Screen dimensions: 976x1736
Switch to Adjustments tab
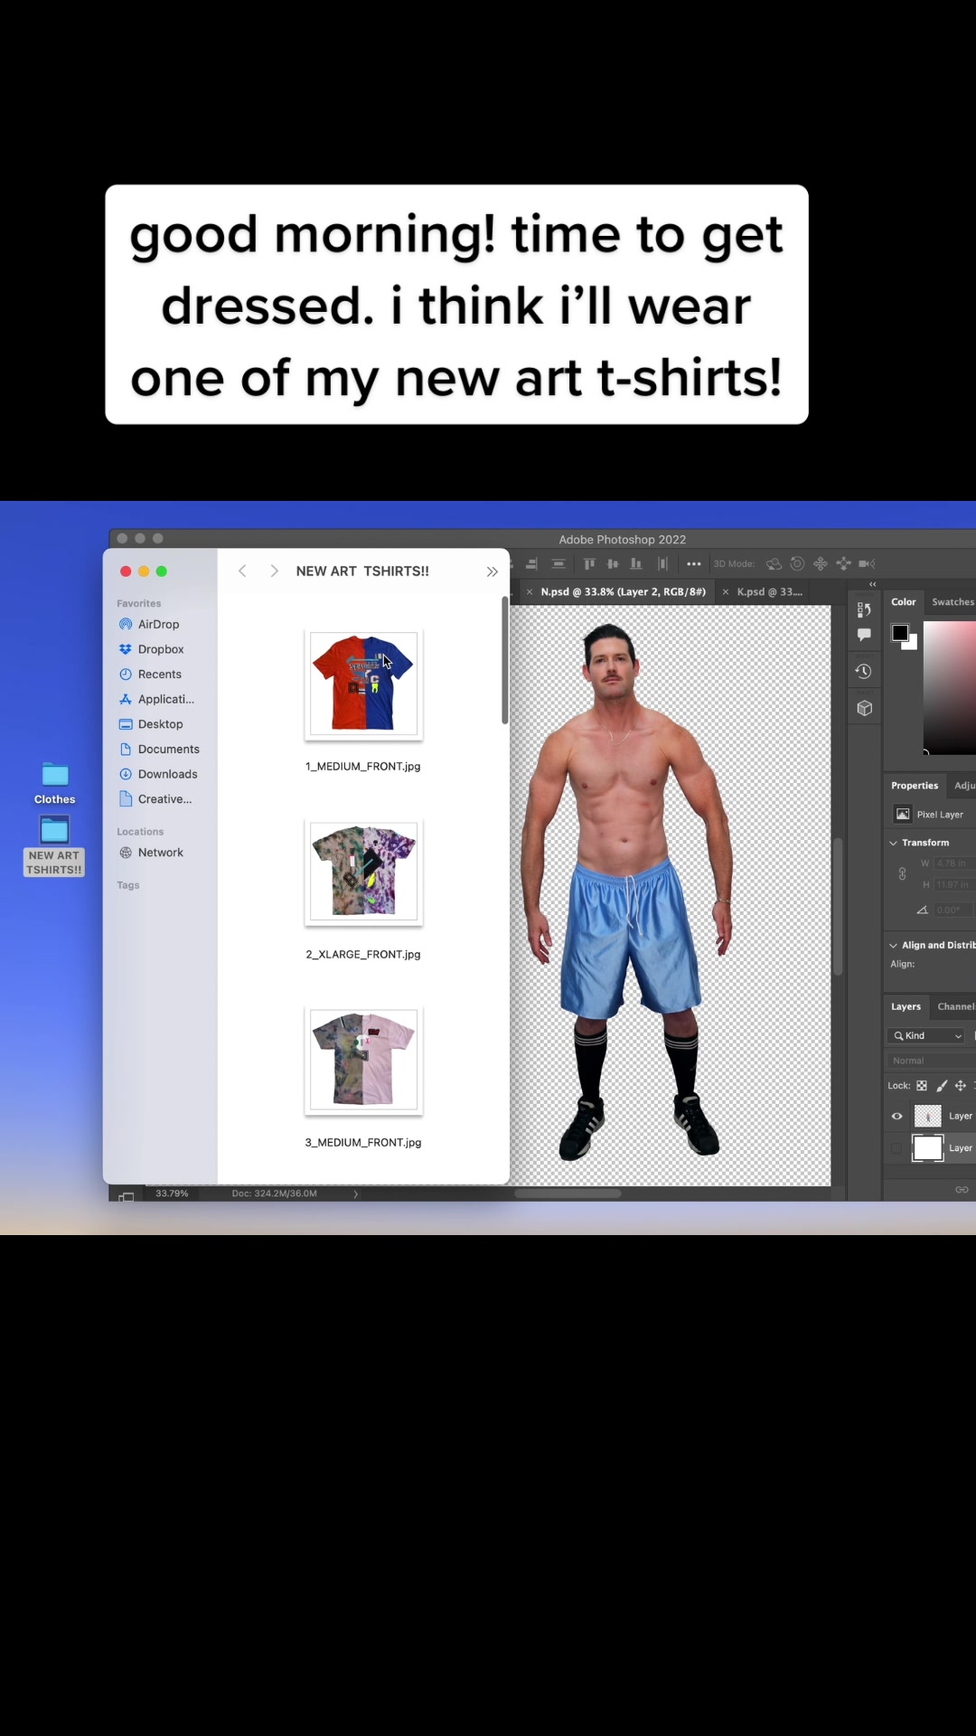click(x=964, y=786)
